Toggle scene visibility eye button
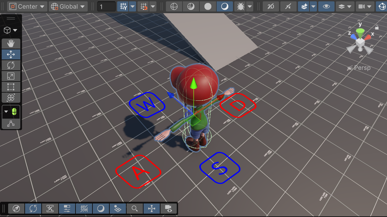387x217 pixels. click(326, 7)
